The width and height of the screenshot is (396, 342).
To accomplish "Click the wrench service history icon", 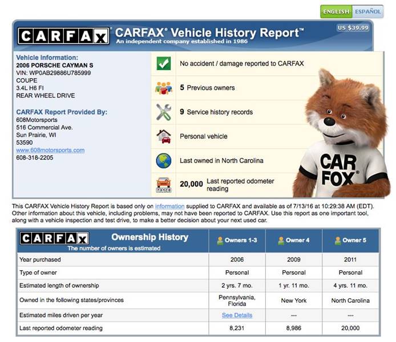I will tap(163, 112).
